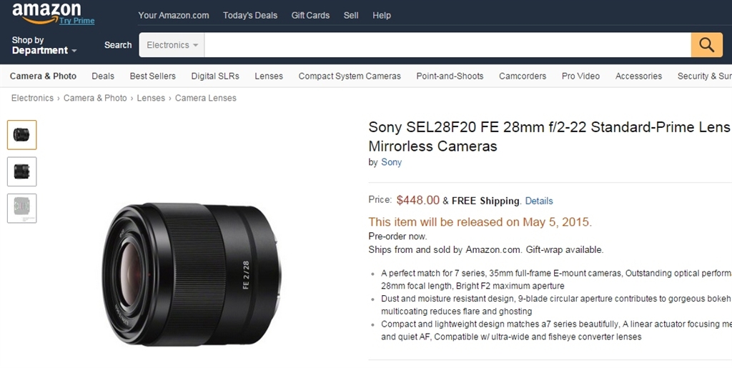Navigate to Lenses in the breadcrumb
732x368 pixels.
pos(151,98)
